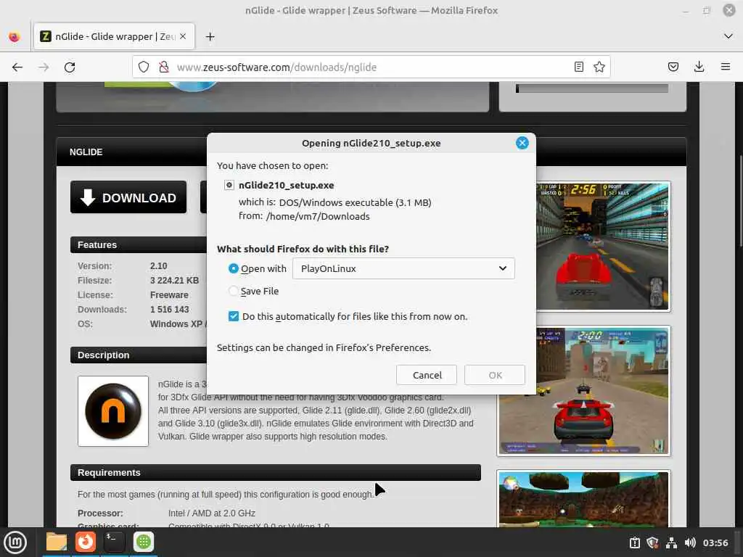The image size is (743, 557).
Task: Click the nGlide210_setup.exe file icon
Action: [x=229, y=185]
